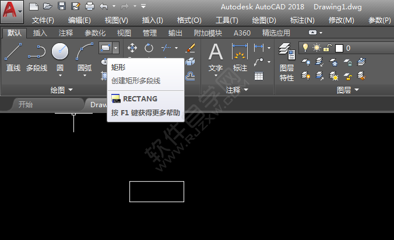This screenshot has height=240, width=394.
Task: Switch to the 精选应用 ribbon tab
Action: [276, 33]
